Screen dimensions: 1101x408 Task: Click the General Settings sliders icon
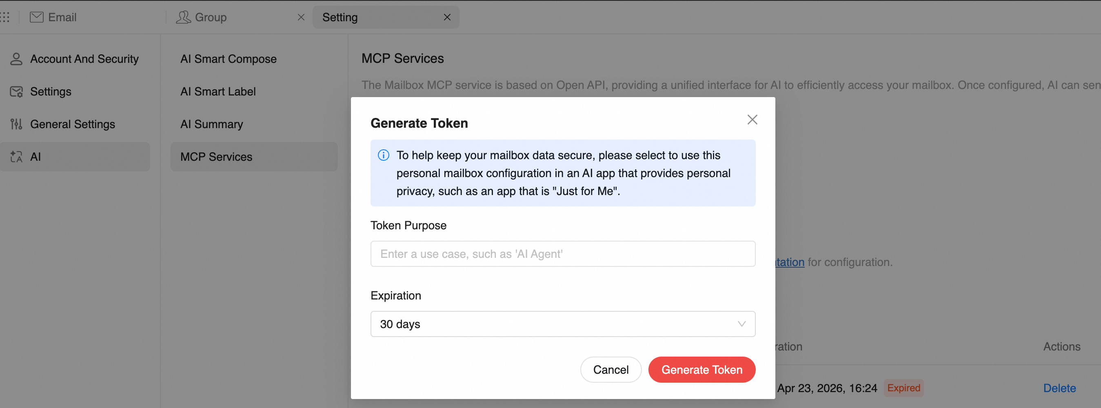16,124
